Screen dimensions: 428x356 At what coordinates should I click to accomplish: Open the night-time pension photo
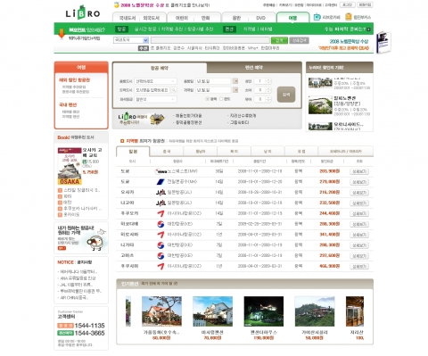tap(264, 311)
